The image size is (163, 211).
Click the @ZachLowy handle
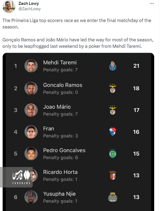(29, 9)
